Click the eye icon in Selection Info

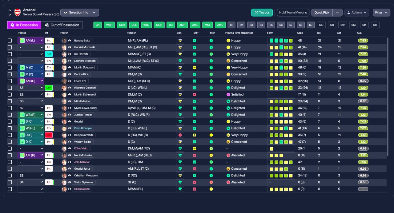65,13
